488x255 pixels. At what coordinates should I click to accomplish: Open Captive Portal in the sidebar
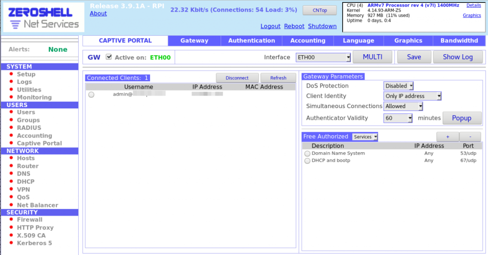point(39,143)
